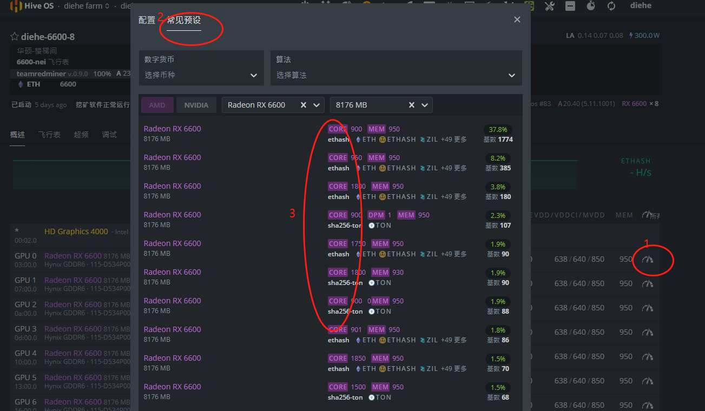Open the 飞行表 tab of the rig page
Image resolution: width=705 pixels, height=411 pixels.
point(49,135)
